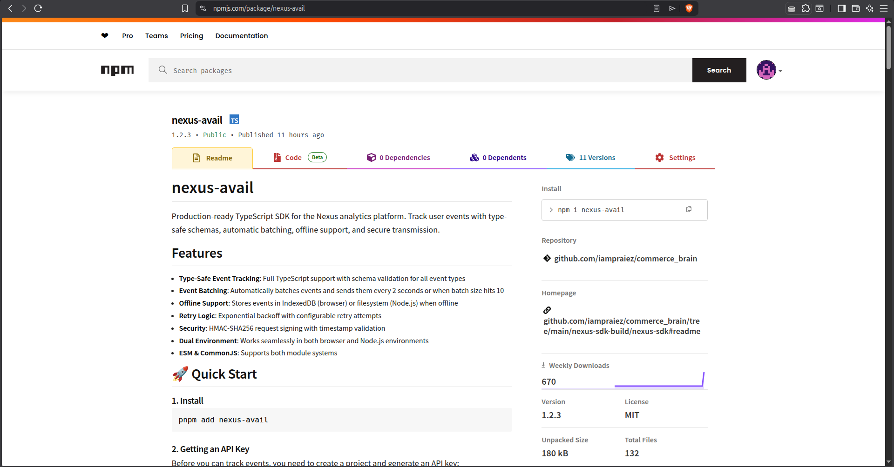The width and height of the screenshot is (894, 467).
Task: Click the npmjs.com/package/nexus-avail address bar
Action: pos(259,8)
